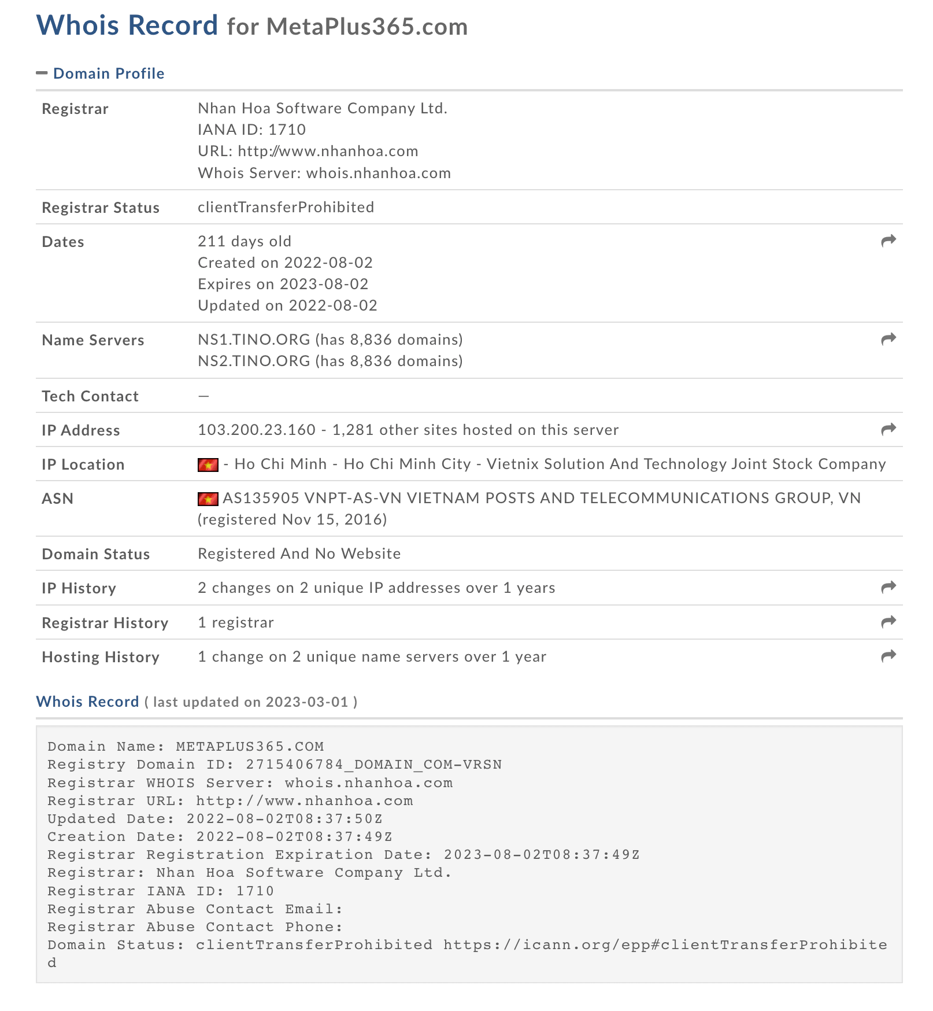Click the 1 registrar history value

click(236, 622)
